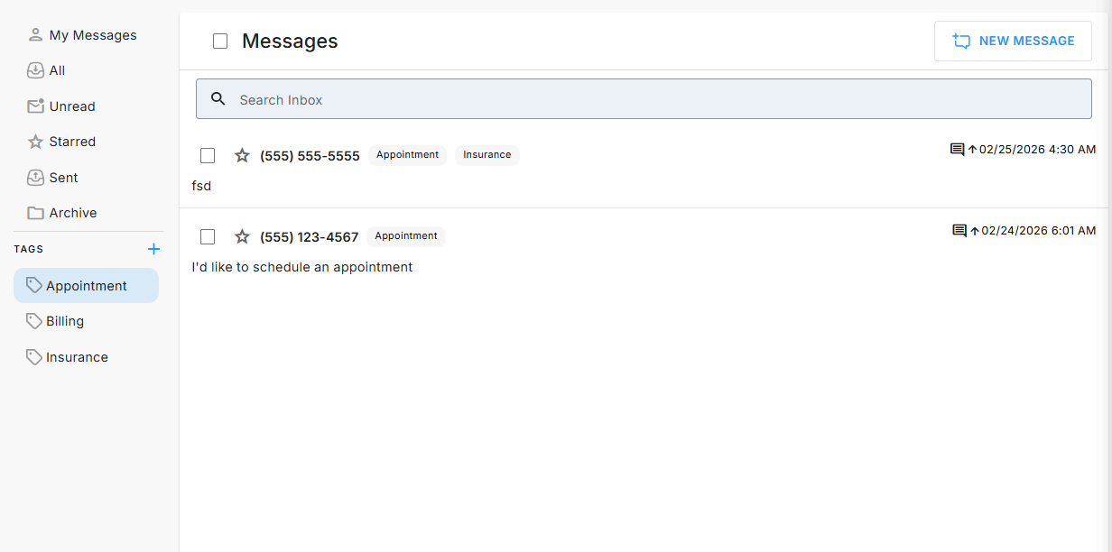Click the Billing tag icon in sidebar
This screenshot has width=1112, height=552.
click(34, 321)
